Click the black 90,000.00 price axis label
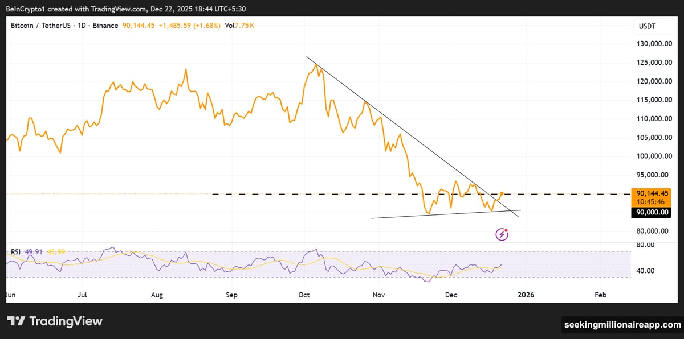This screenshot has width=684, height=339. pos(650,212)
